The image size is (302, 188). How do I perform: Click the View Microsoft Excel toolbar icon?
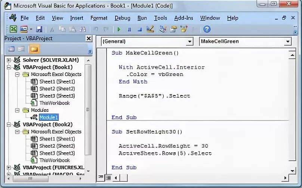(13, 29)
